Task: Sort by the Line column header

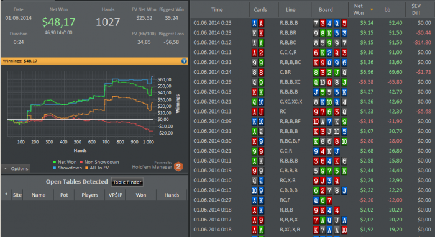Action: [x=290, y=10]
